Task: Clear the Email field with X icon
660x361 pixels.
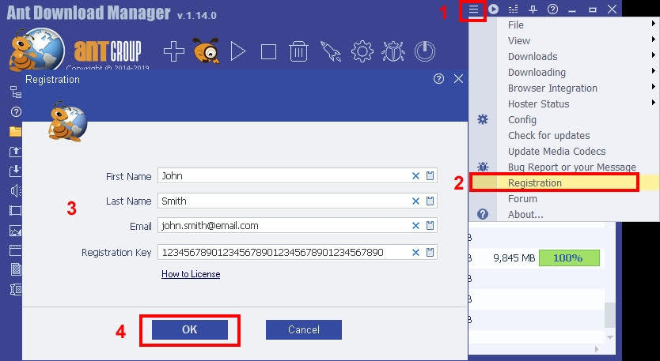Action: [x=416, y=226]
